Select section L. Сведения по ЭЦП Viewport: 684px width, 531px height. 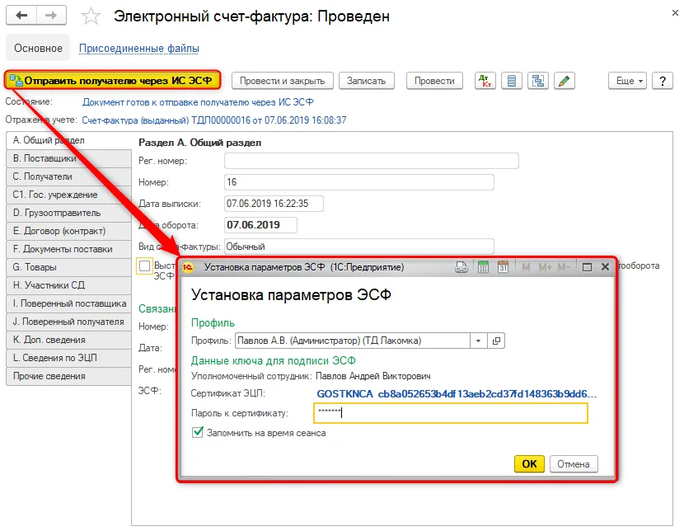coord(69,358)
